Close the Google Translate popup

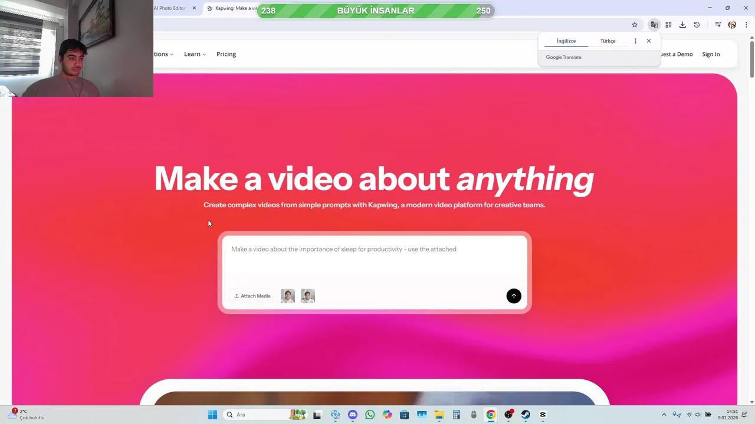point(649,41)
